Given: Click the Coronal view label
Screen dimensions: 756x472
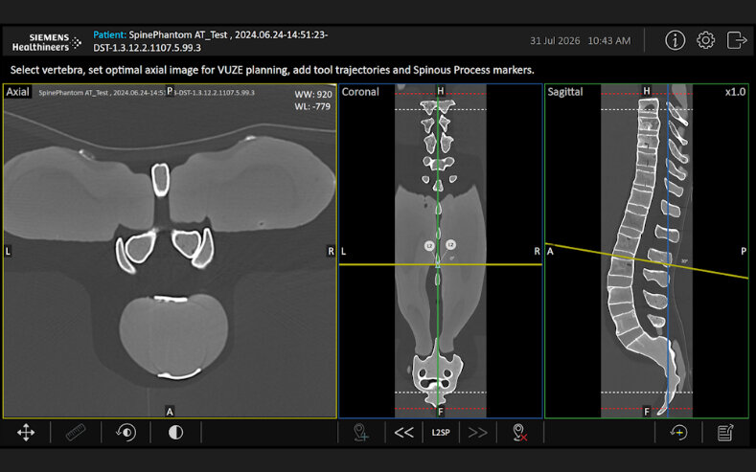Looking at the screenshot, I should click(x=360, y=92).
